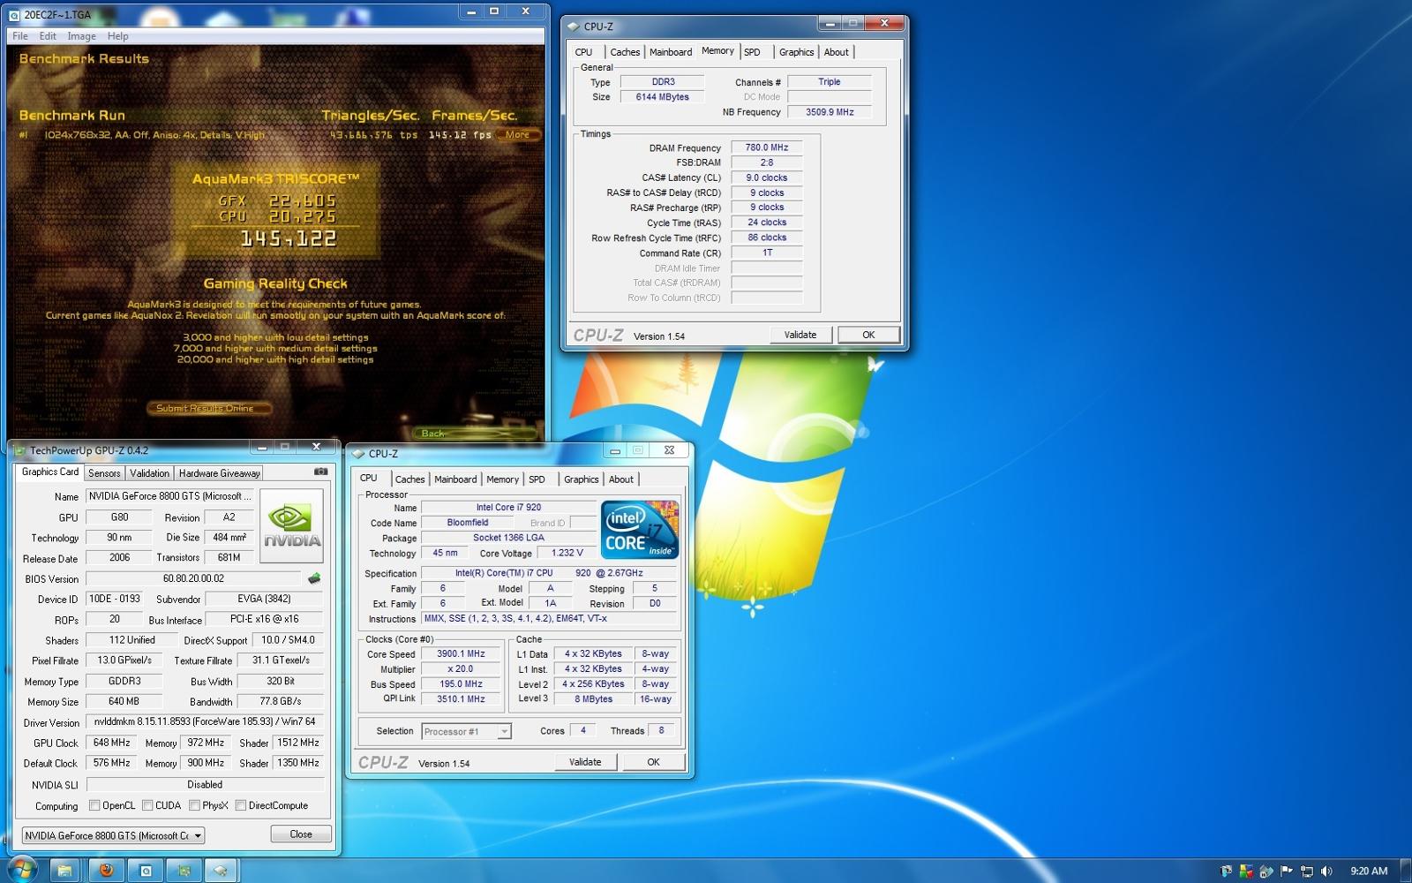This screenshot has height=883, width=1412.
Task: Click the Intel Core i7 920 name field
Action: (508, 508)
